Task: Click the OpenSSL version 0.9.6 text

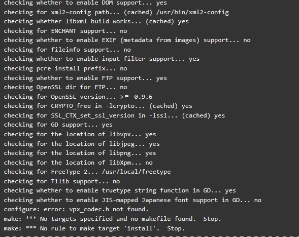Action: 143,97
